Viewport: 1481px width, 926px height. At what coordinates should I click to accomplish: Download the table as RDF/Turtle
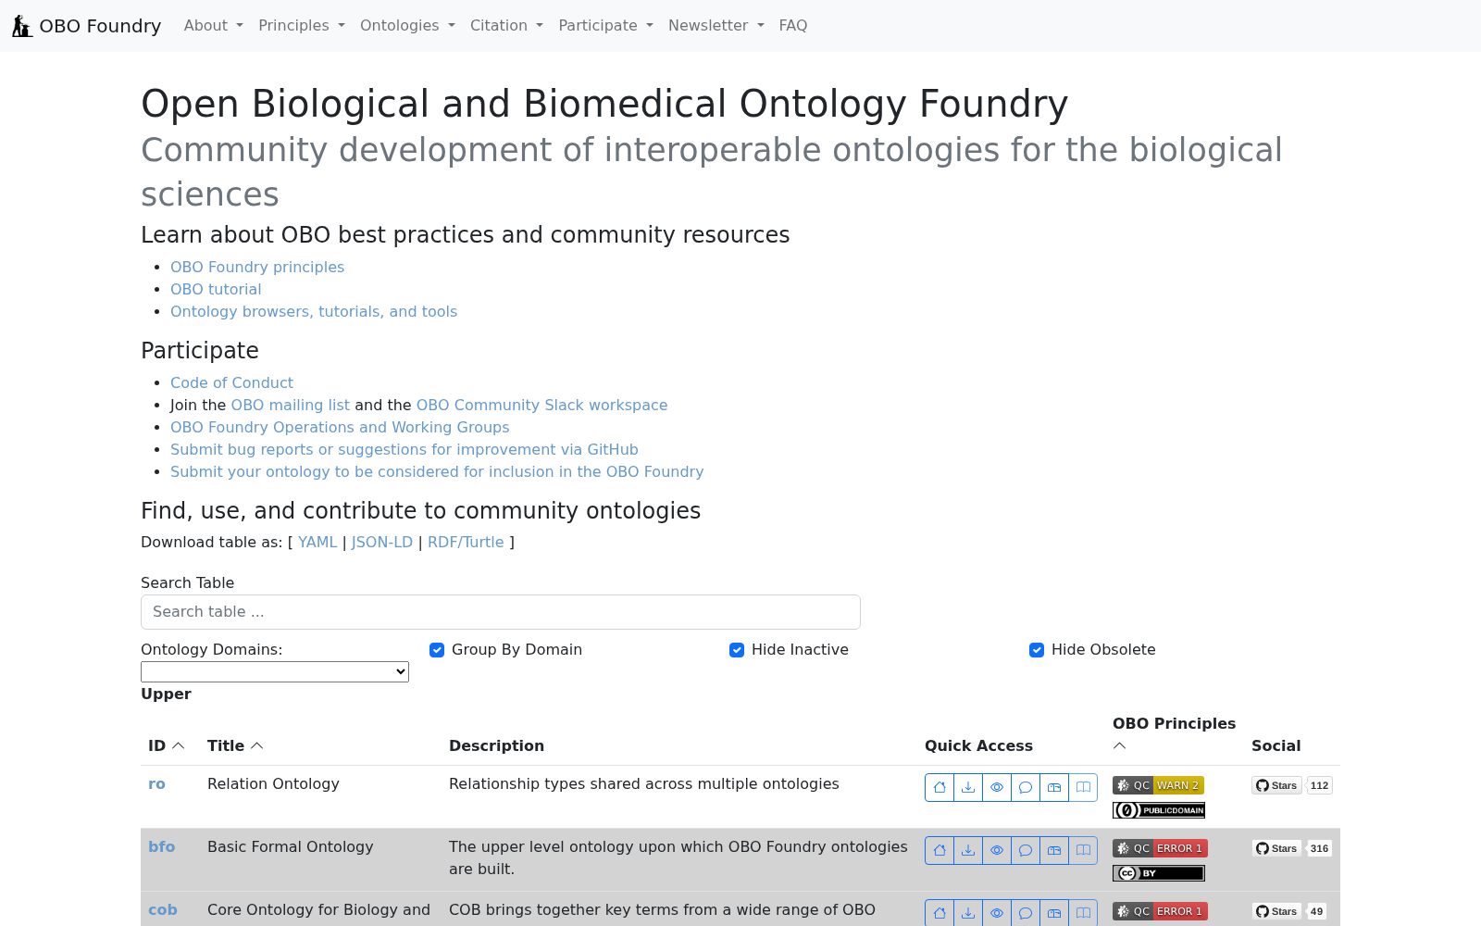pos(466,542)
